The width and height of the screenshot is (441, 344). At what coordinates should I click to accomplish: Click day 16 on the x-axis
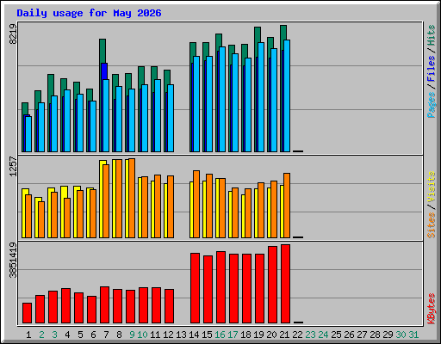[x=220, y=335]
